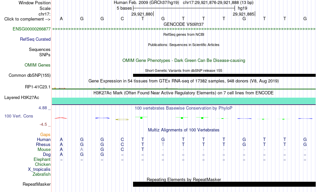Click the 'RefSeq genes from NCBI' title
Screen dimensions: 316x192
[x=184, y=34]
